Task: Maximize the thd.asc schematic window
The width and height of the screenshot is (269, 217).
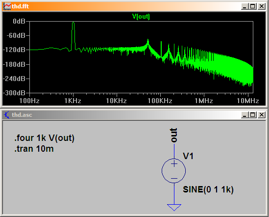Action: [x=252, y=115]
